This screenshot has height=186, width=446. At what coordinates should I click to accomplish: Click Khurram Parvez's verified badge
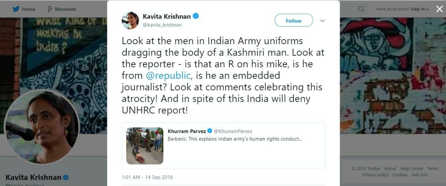[x=210, y=131]
